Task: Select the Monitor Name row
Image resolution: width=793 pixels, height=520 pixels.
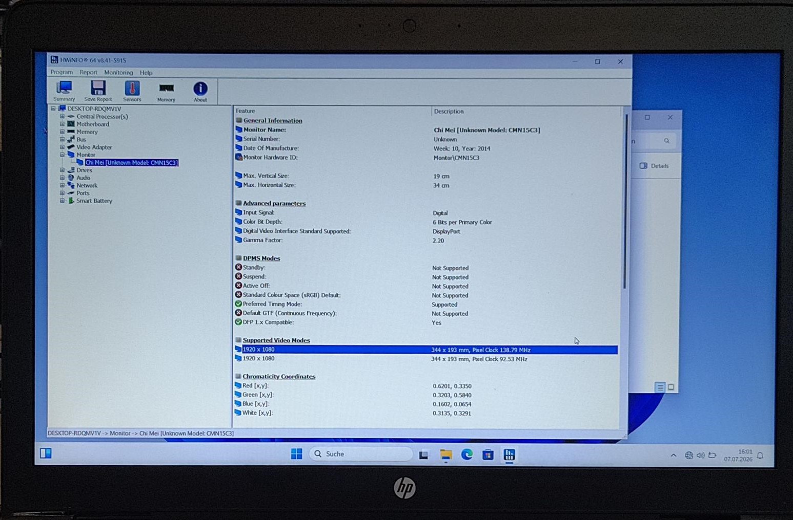Action: point(426,130)
